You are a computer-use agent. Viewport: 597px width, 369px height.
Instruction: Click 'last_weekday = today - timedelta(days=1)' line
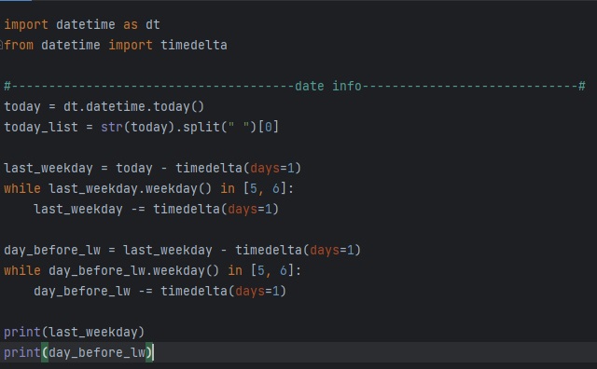(x=153, y=168)
